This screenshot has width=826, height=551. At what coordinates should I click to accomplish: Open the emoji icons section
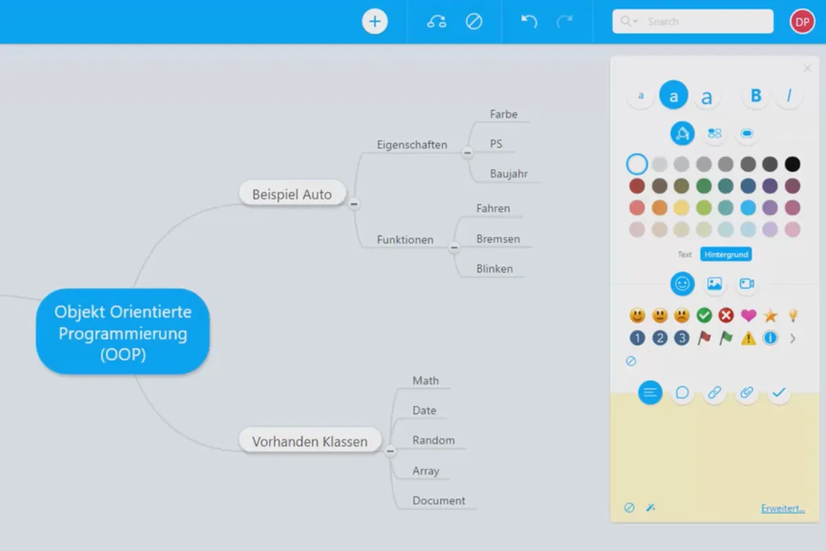click(x=682, y=283)
